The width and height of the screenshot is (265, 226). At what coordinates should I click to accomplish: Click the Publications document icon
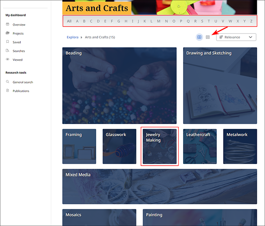click(7, 91)
